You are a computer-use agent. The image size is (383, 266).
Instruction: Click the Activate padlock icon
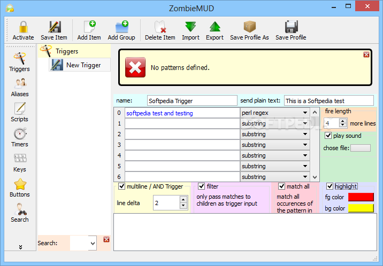tap(23, 27)
